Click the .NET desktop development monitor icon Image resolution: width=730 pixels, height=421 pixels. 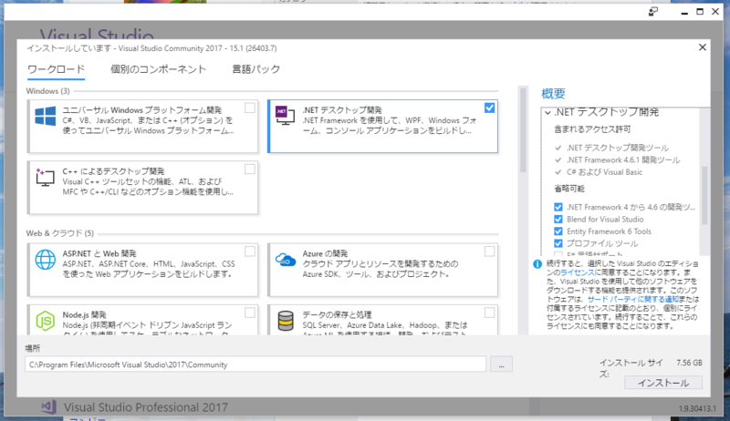tap(285, 115)
